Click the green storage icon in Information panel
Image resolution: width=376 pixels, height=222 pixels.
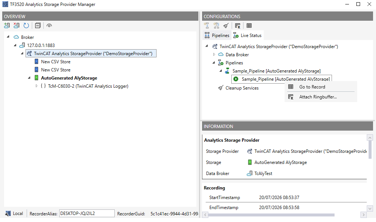(250, 162)
